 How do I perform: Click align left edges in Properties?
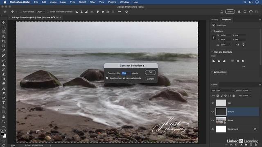214,61
